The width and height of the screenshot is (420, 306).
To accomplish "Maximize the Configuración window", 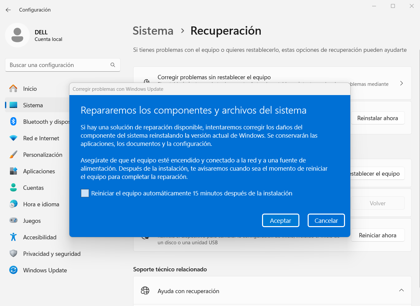I will pos(393,6).
